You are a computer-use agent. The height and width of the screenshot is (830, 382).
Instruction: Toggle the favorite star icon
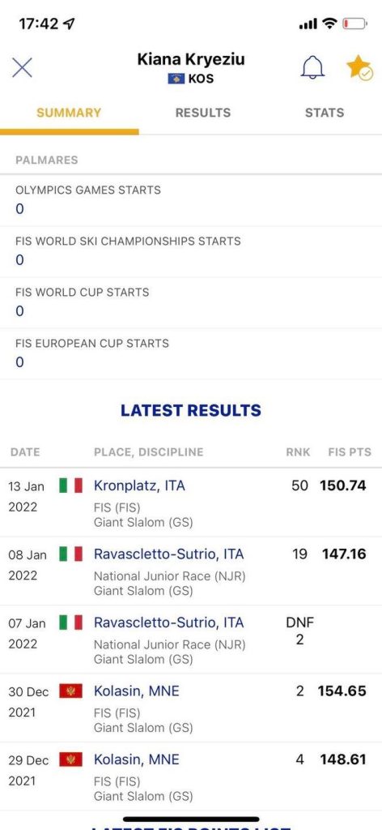click(x=359, y=67)
